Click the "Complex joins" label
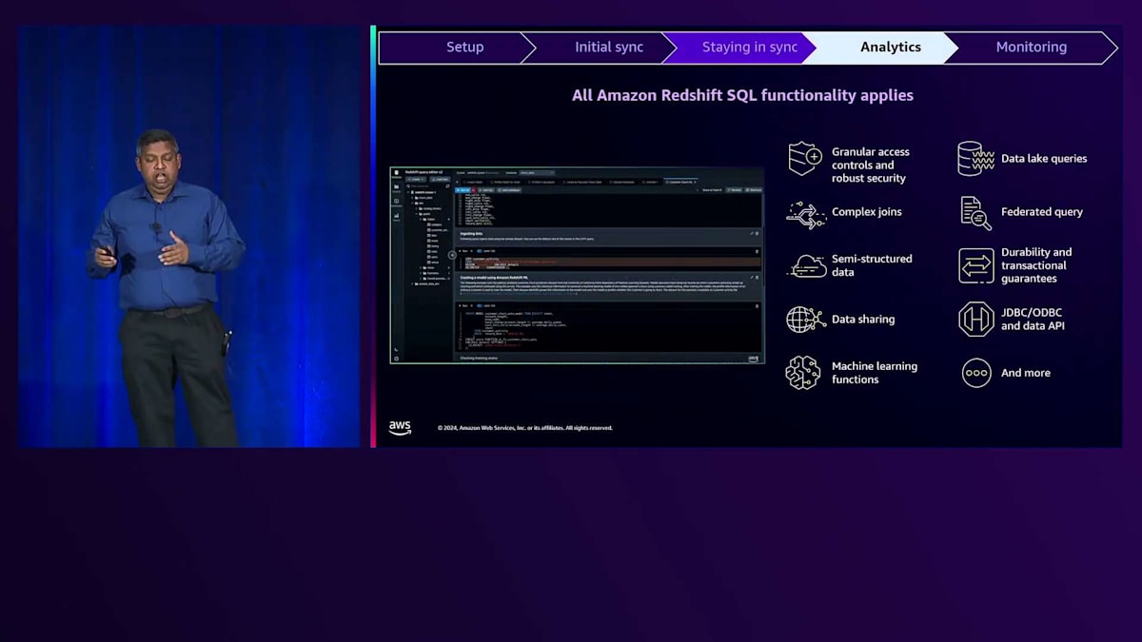The height and width of the screenshot is (642, 1142). coord(866,212)
